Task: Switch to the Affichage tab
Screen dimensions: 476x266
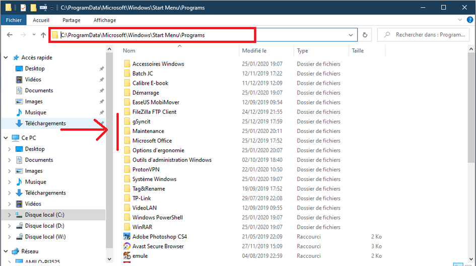Action: tap(105, 20)
